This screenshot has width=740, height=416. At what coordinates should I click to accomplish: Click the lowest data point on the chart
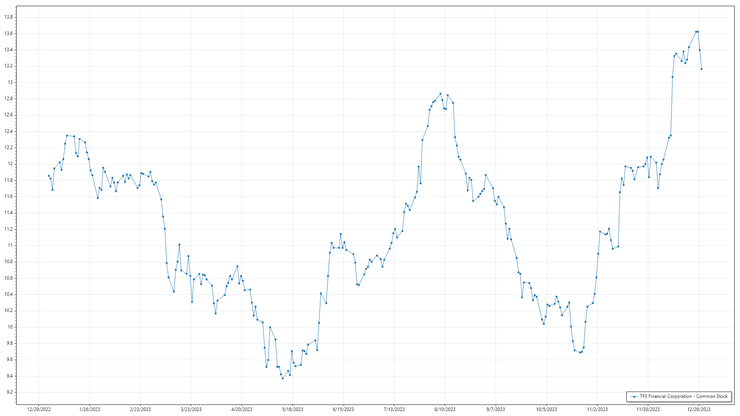283,379
